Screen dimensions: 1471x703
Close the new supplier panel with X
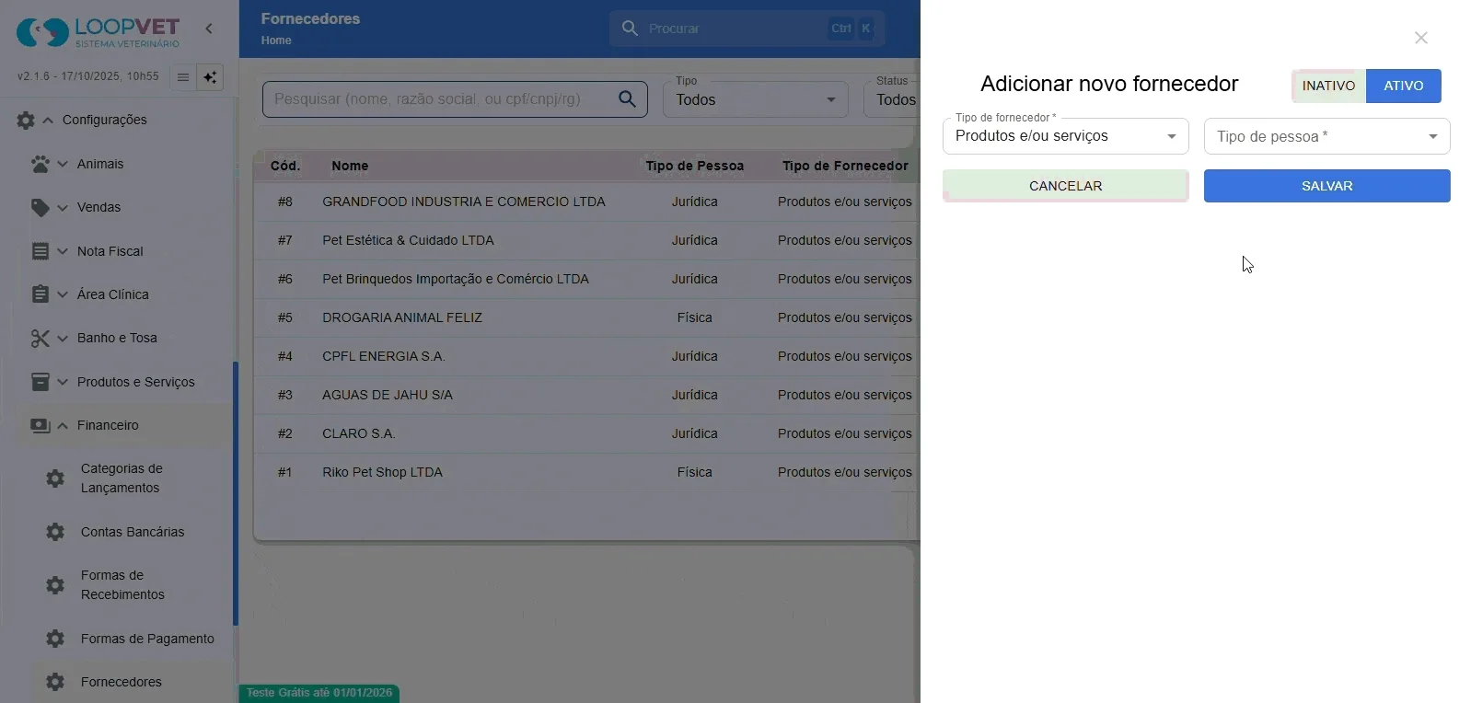(x=1421, y=38)
